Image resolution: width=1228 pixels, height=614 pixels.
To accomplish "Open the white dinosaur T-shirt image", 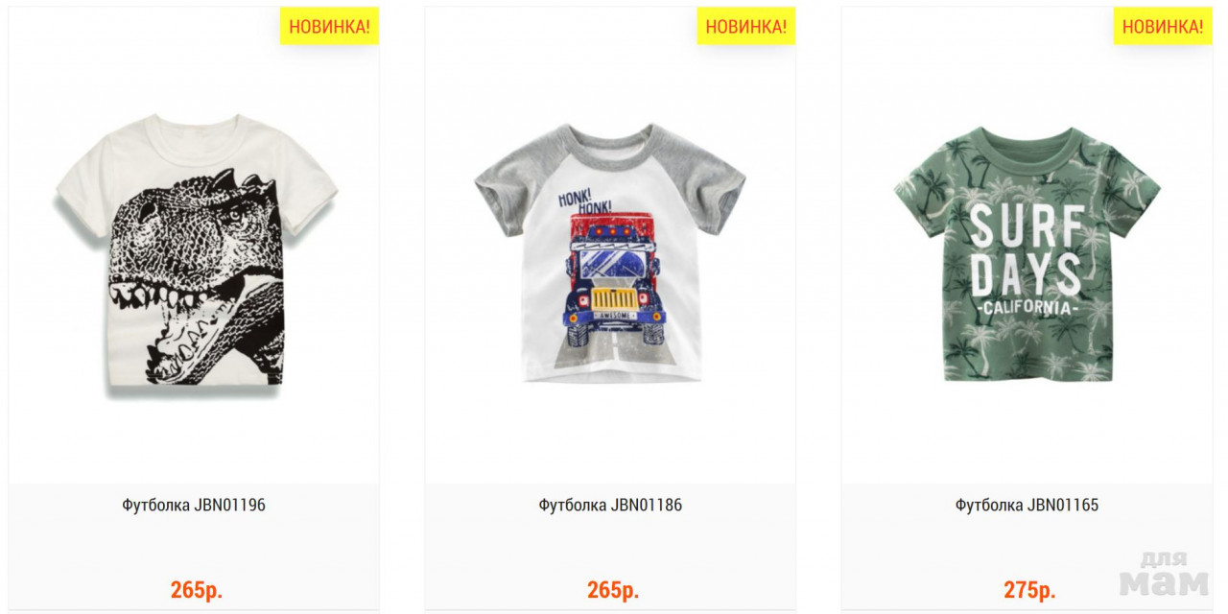I will click(x=196, y=252).
